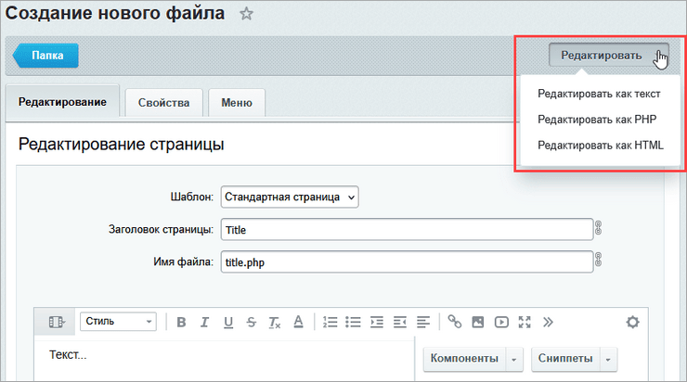Screen dimensions: 687x382
Task: Clear text formatting with Tx icon
Action: tap(275, 323)
